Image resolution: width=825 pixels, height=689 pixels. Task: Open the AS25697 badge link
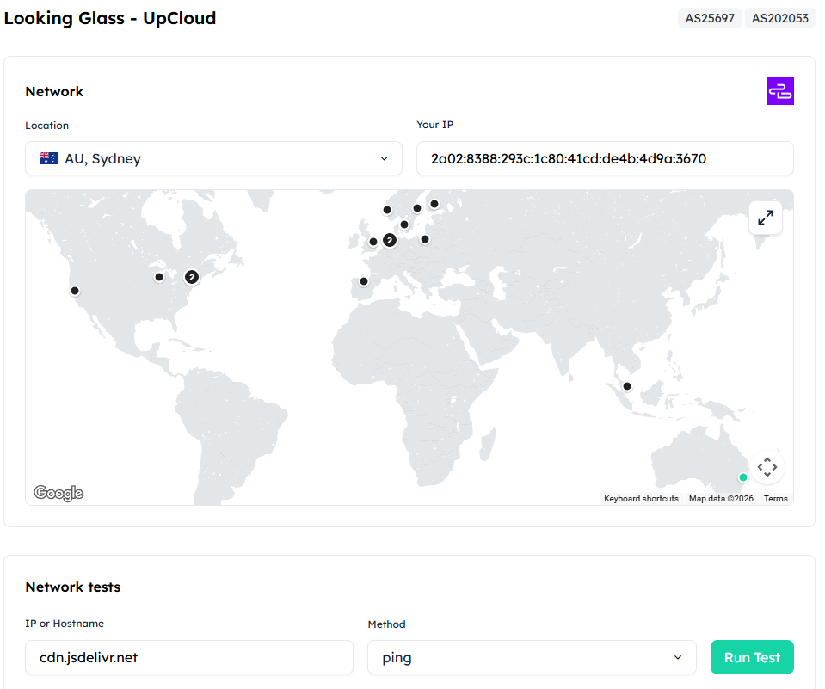pos(709,18)
